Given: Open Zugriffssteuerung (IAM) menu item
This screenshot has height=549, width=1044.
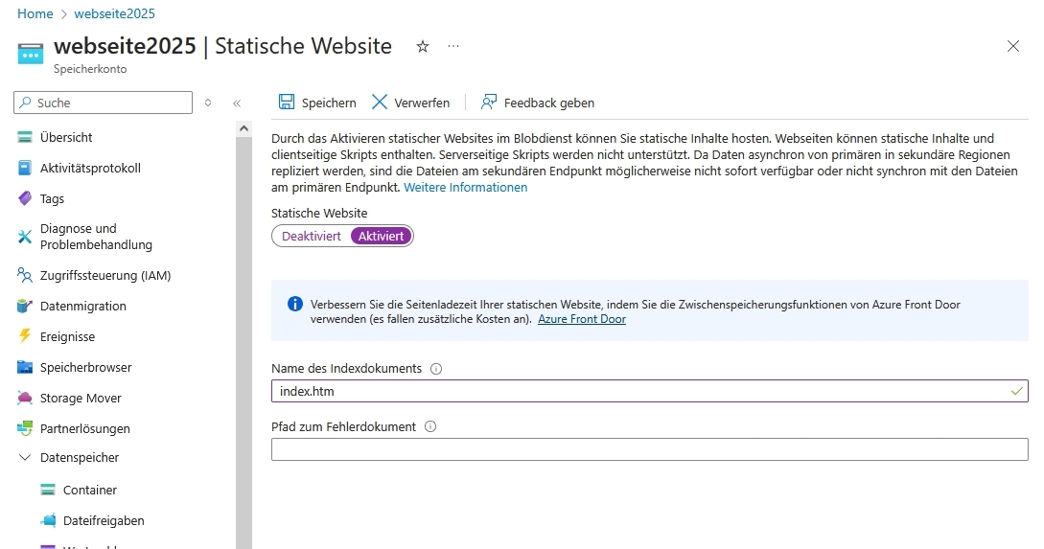Looking at the screenshot, I should (105, 275).
